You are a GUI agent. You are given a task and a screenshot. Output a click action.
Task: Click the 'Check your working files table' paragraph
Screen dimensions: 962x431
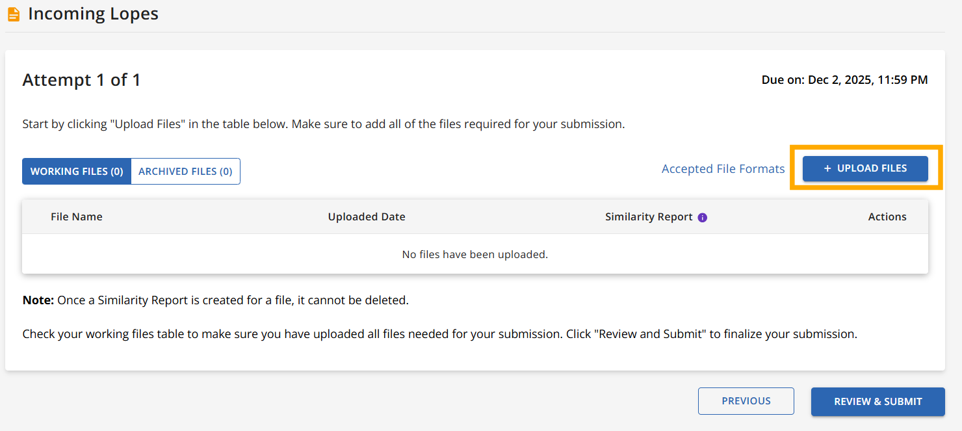(439, 334)
